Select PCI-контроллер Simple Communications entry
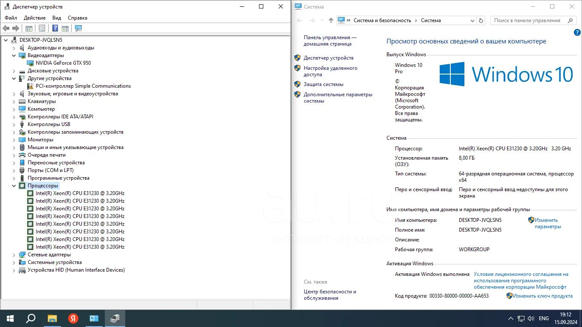The width and height of the screenshot is (582, 327). 83,86
